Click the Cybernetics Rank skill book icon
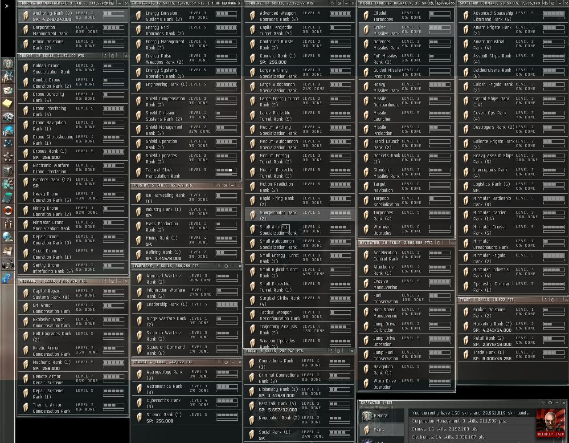The image size is (569, 443). coord(139,403)
